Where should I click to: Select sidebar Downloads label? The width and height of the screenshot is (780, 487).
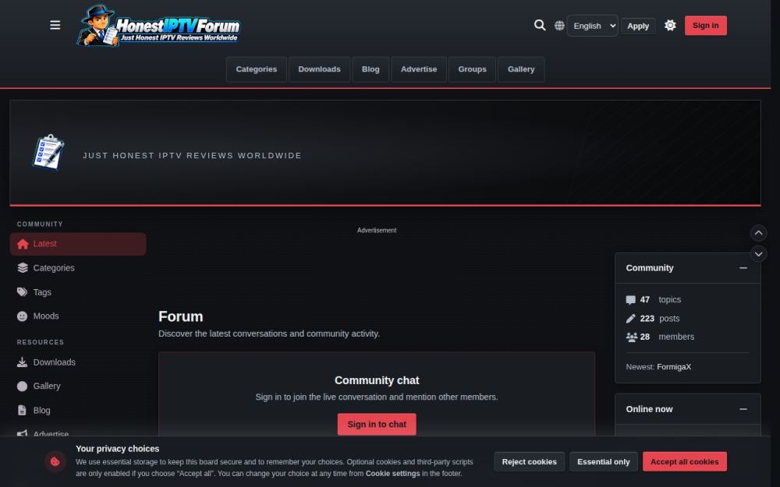point(55,362)
